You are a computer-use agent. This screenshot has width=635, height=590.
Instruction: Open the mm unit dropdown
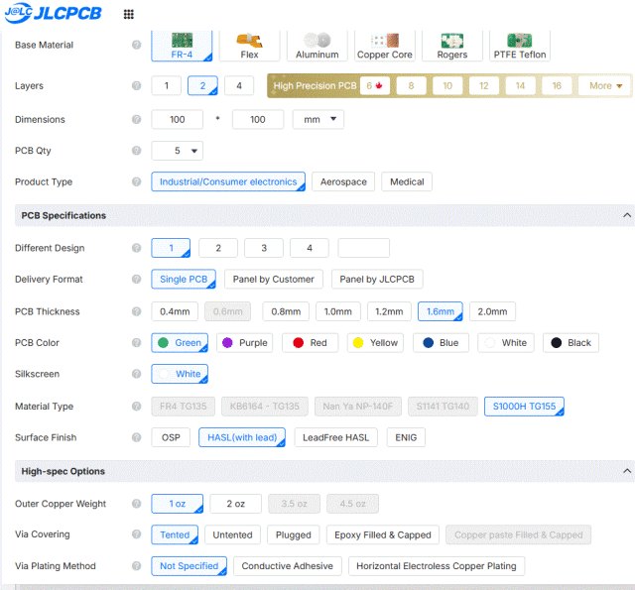tap(318, 119)
